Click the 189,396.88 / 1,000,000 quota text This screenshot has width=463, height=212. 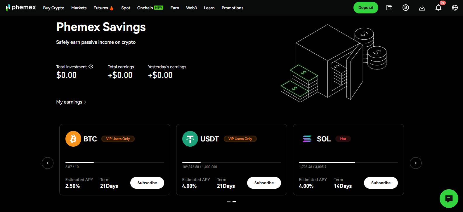[x=200, y=167]
